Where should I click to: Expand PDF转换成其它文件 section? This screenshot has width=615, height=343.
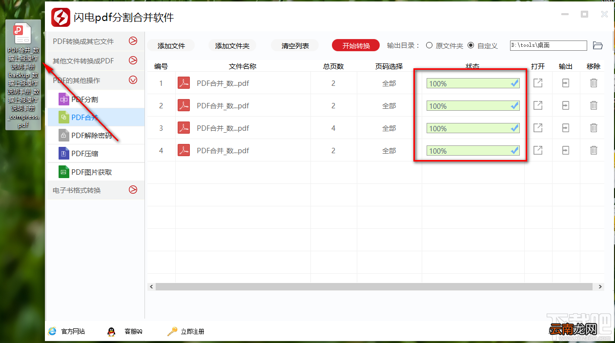point(95,41)
